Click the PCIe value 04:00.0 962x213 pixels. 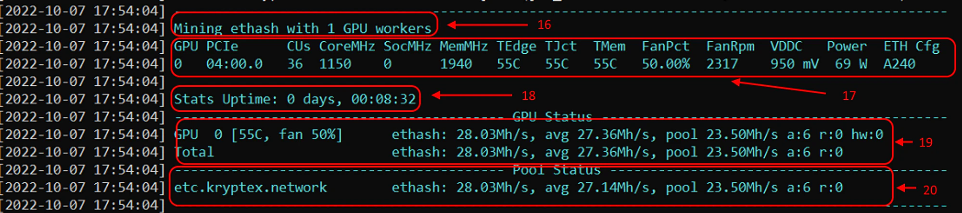pyautogui.click(x=234, y=64)
